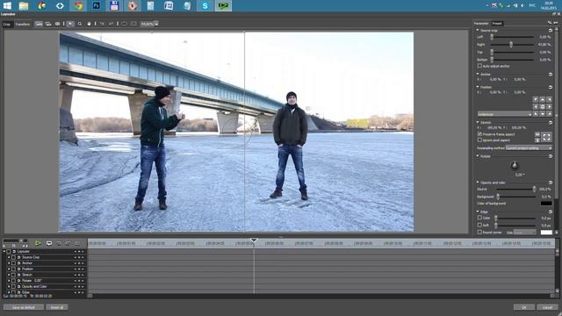The width and height of the screenshot is (562, 316).
Task: Switch to Crop mode tab
Action: (x=7, y=24)
